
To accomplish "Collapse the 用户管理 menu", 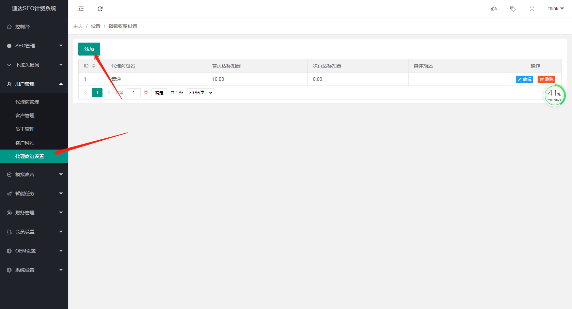I will point(34,84).
